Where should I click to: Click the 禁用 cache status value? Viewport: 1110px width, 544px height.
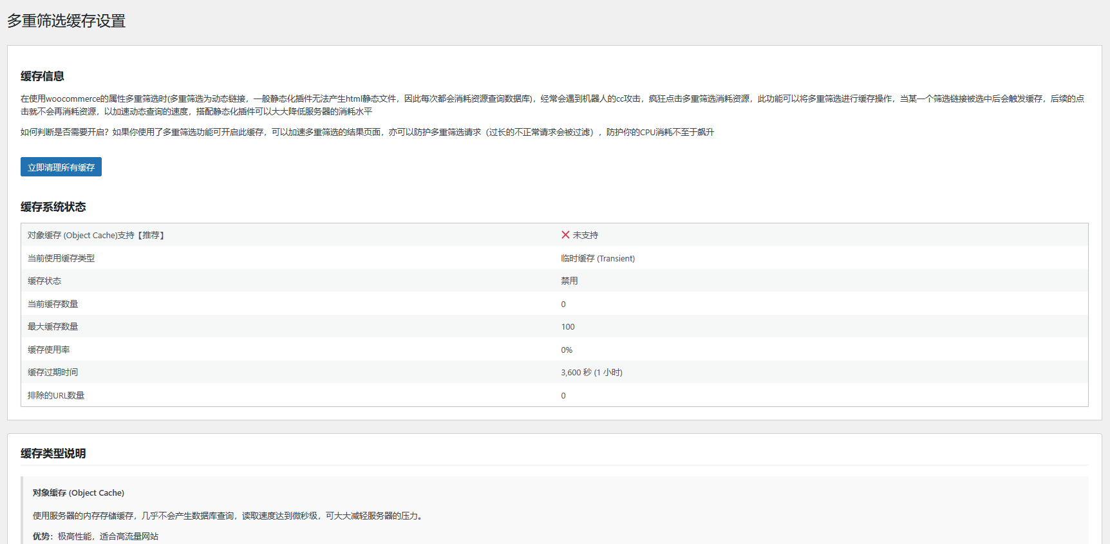tap(569, 281)
